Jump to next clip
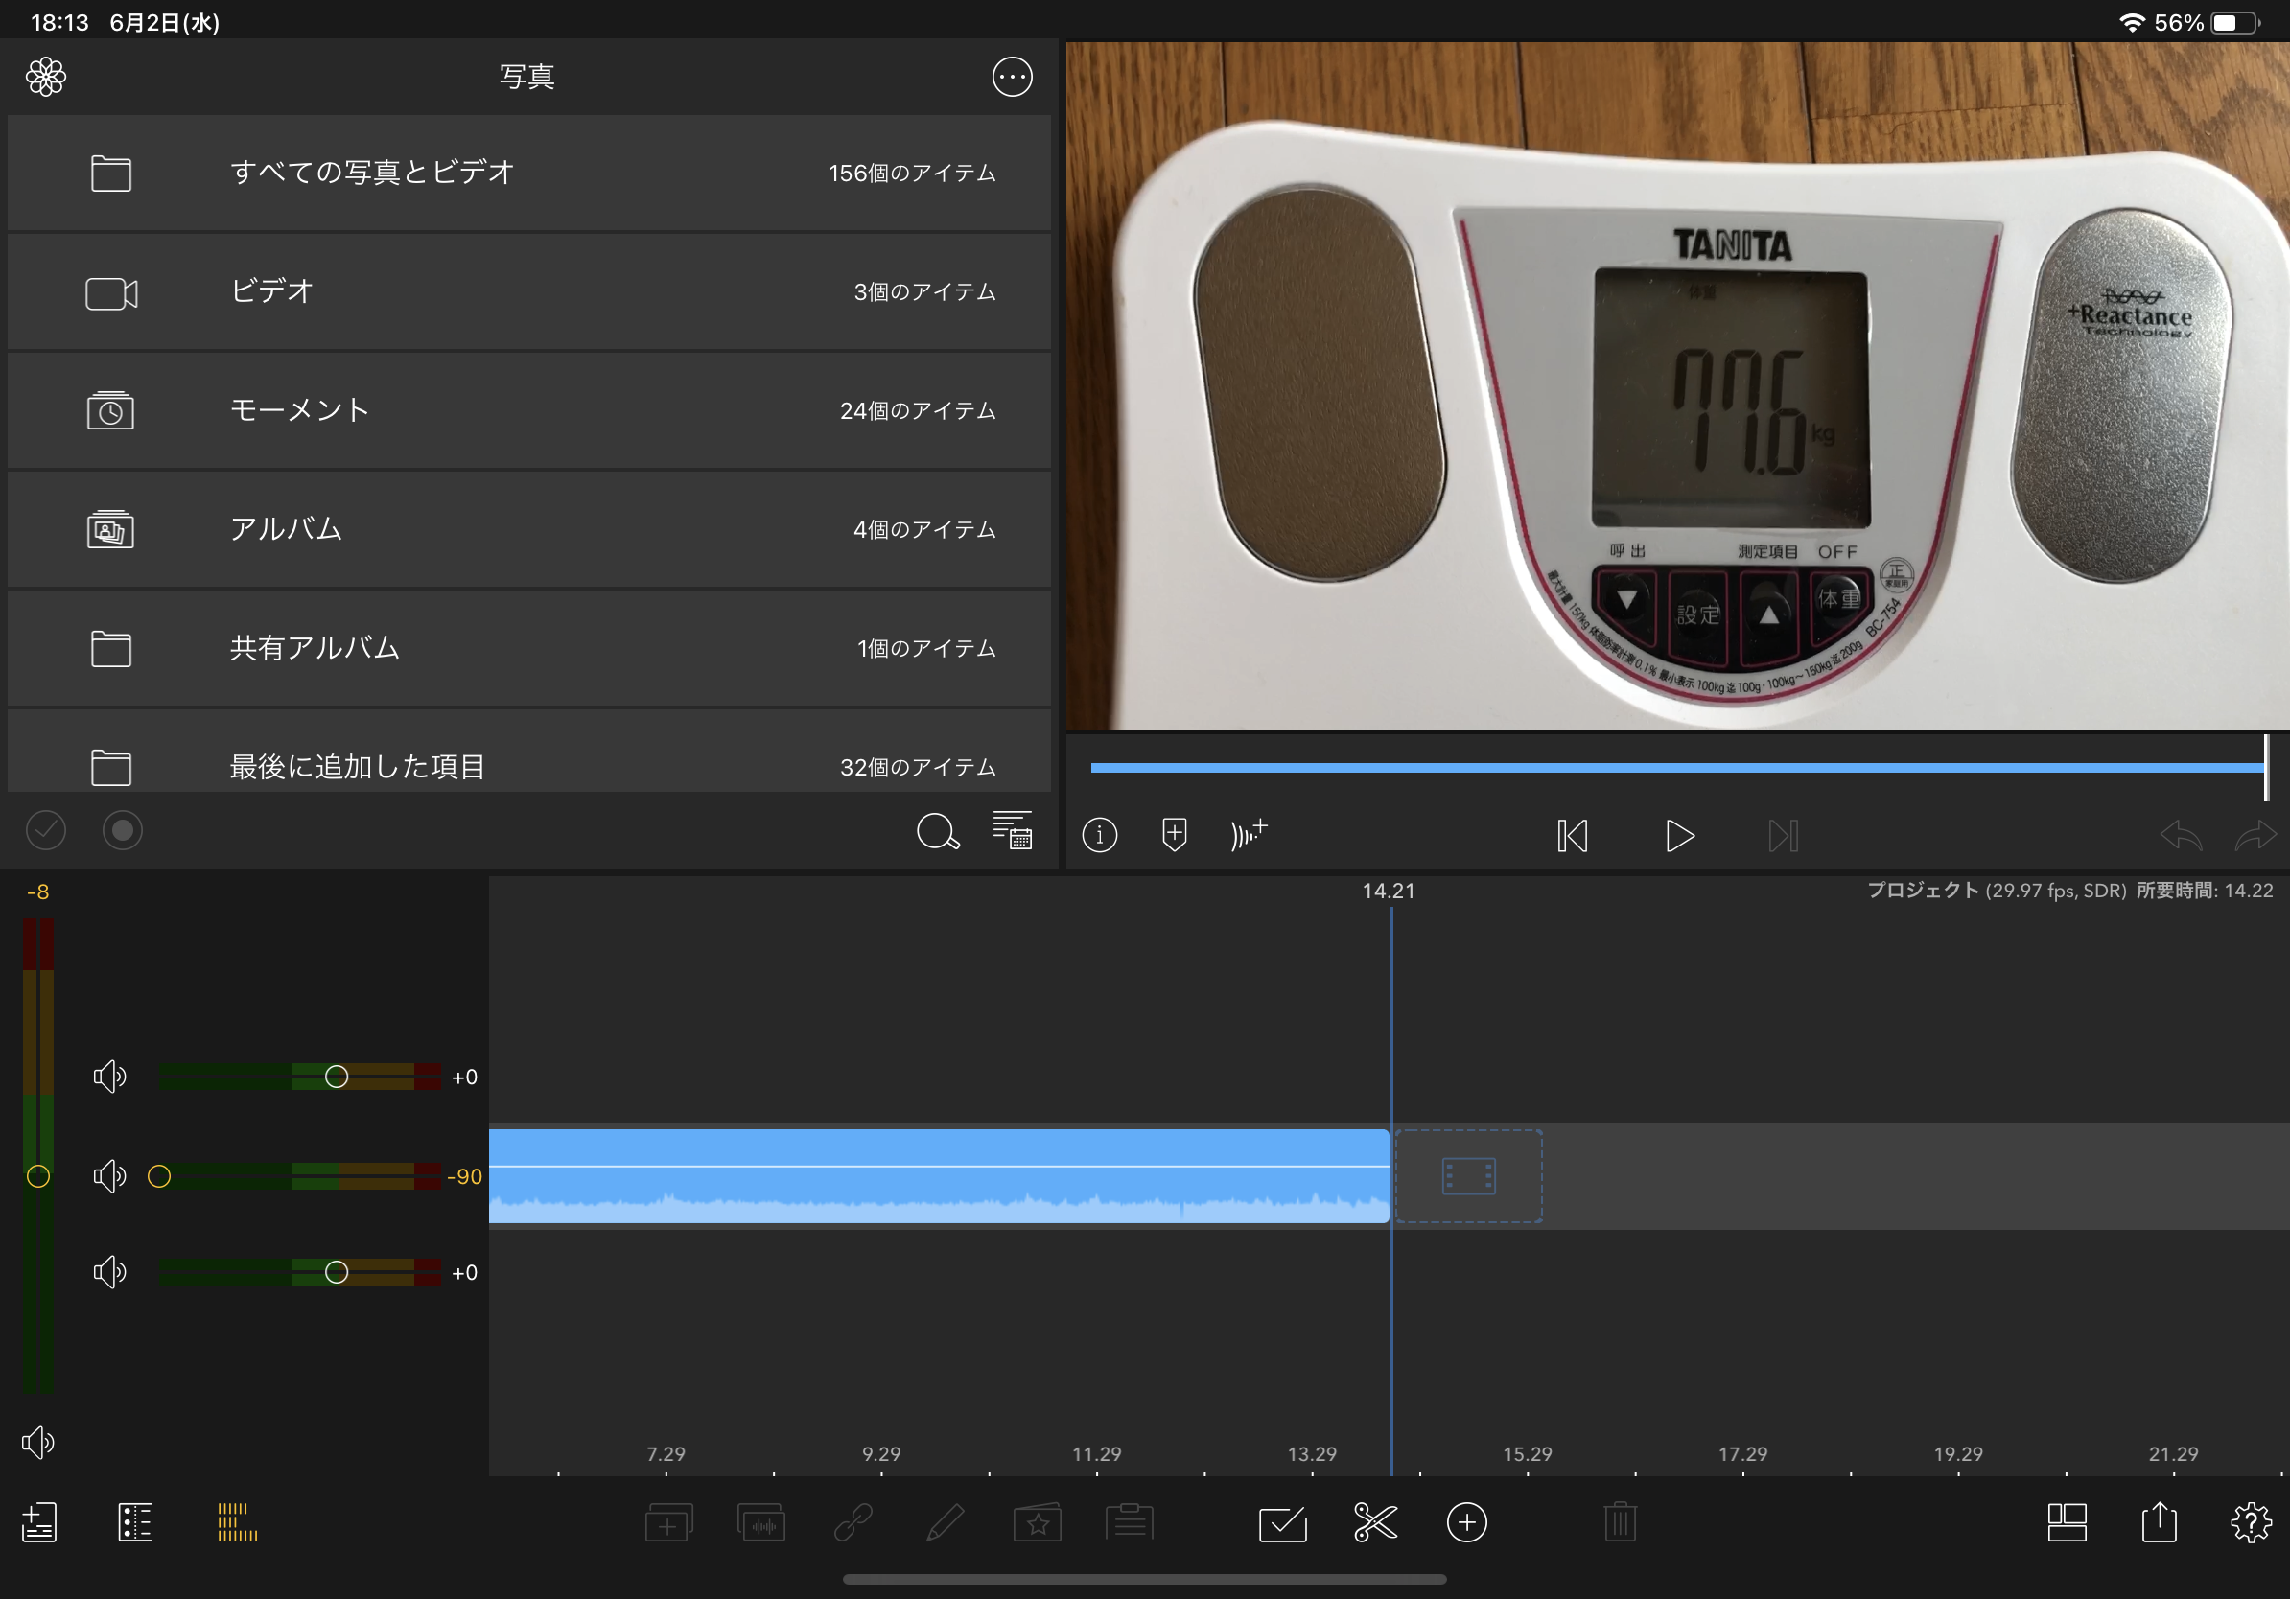This screenshot has width=2290, height=1599. (x=1784, y=835)
